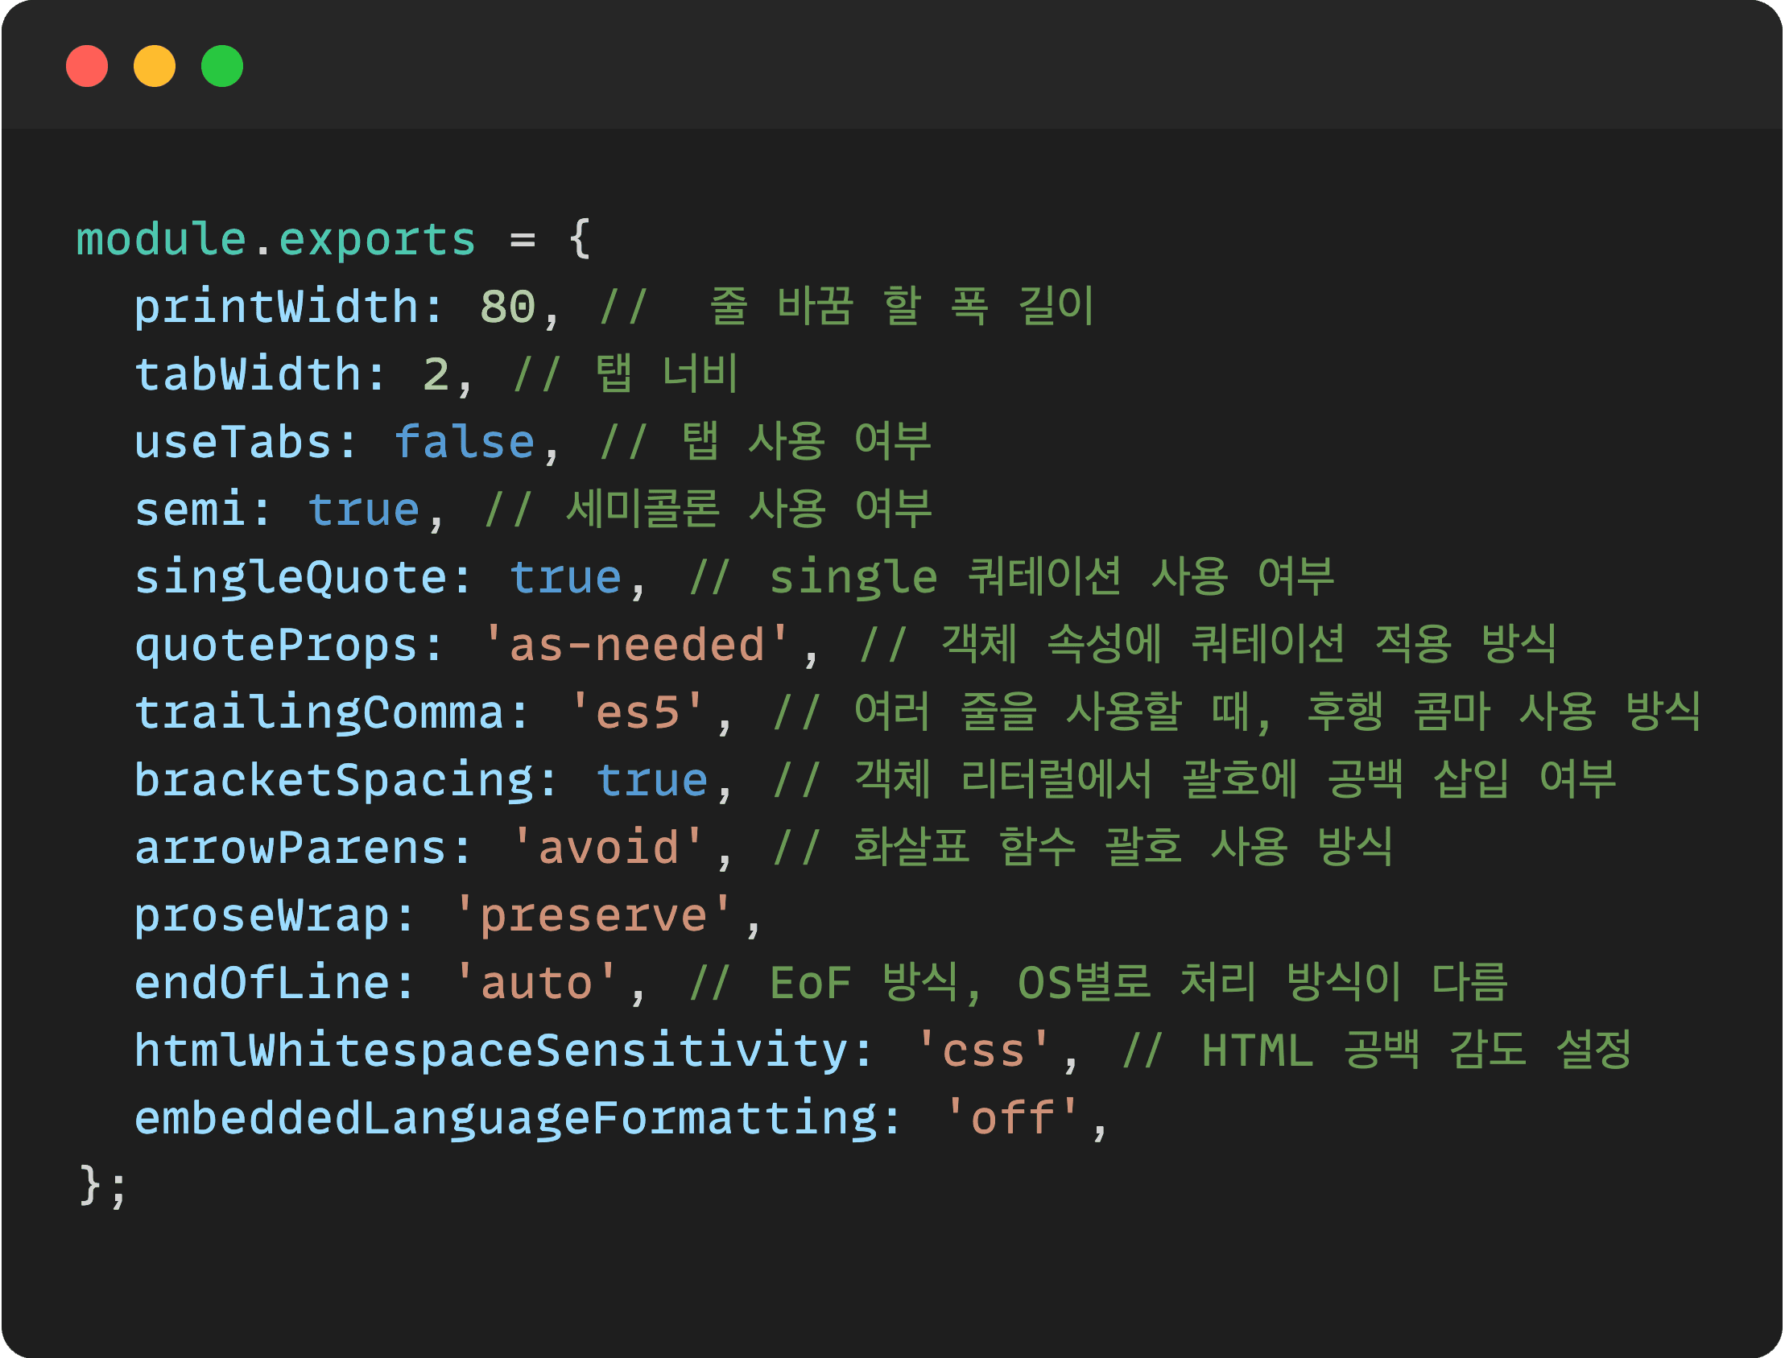Click the module.exports text
1785x1358 pixels.
coord(276,240)
